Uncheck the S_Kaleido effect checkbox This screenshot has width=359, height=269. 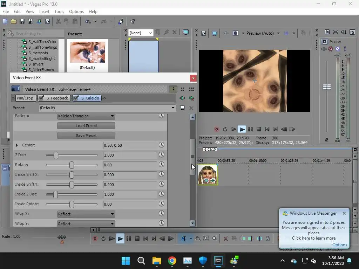(x=76, y=98)
